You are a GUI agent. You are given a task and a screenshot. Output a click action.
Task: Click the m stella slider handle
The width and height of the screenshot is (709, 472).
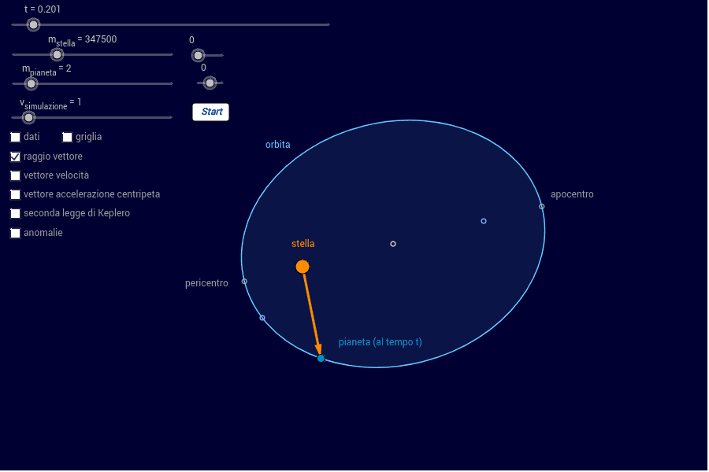point(57,55)
